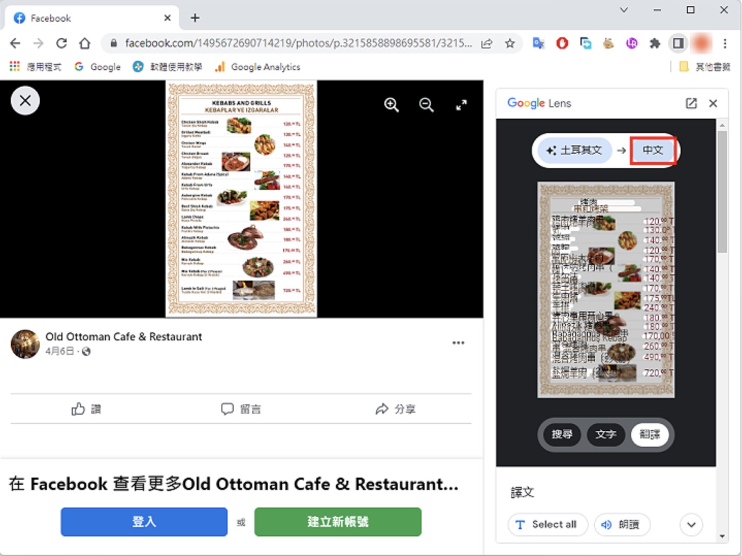742x556 pixels.
Task: Open the blue screenshot copy extension
Action: click(x=585, y=43)
